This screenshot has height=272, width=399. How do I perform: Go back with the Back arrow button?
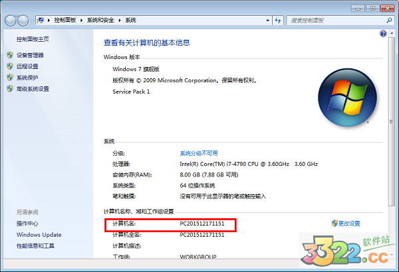pyautogui.click(x=11, y=21)
